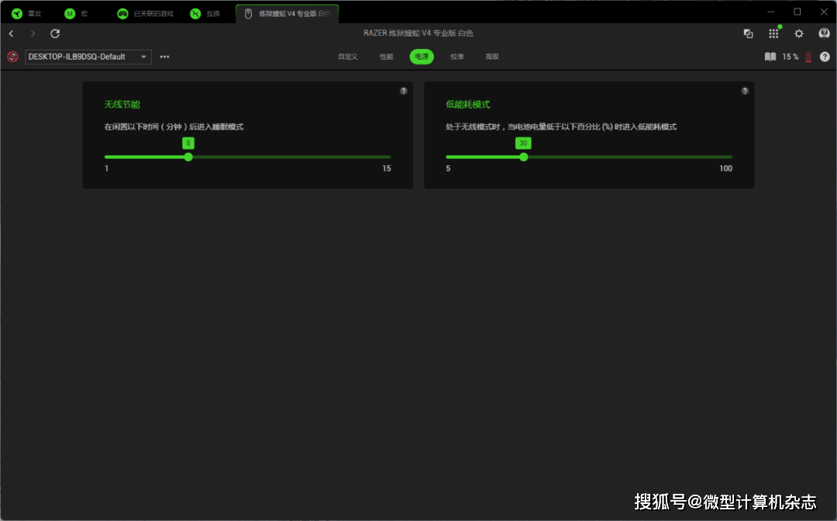The height and width of the screenshot is (521, 837).
Task: Click the page refresh arrow button
Action: [x=54, y=33]
